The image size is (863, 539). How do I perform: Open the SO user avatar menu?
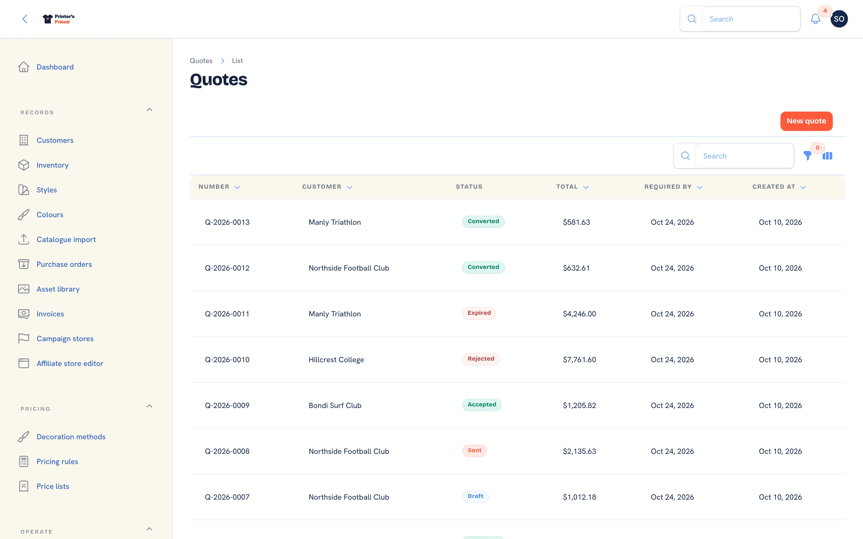coord(839,19)
